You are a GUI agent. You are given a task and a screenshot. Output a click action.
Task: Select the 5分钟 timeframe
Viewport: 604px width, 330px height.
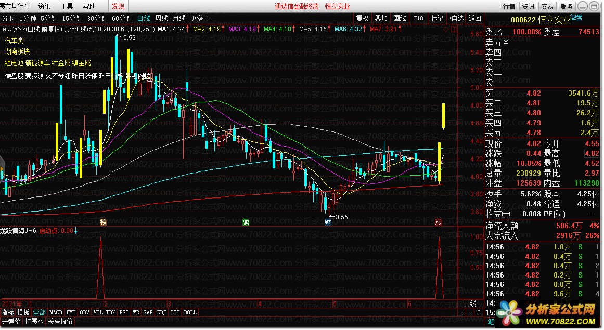click(x=49, y=18)
